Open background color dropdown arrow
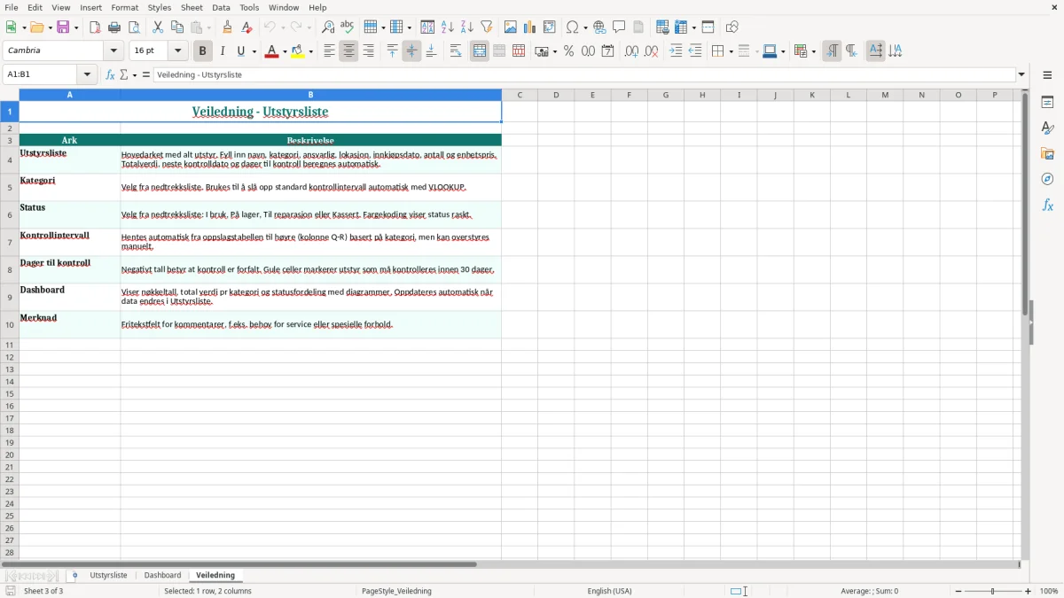Screen dimensions: 1064x598 point(310,51)
